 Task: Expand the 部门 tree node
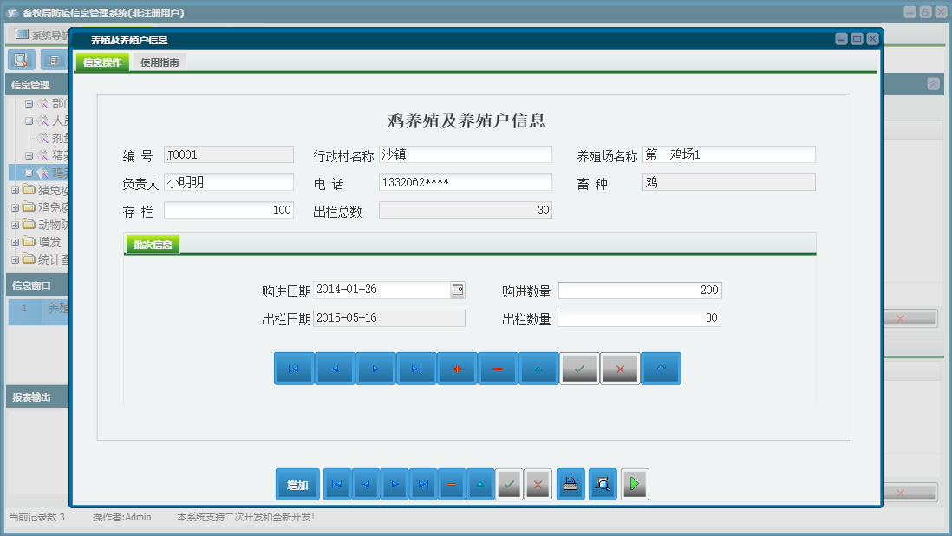pos(29,104)
